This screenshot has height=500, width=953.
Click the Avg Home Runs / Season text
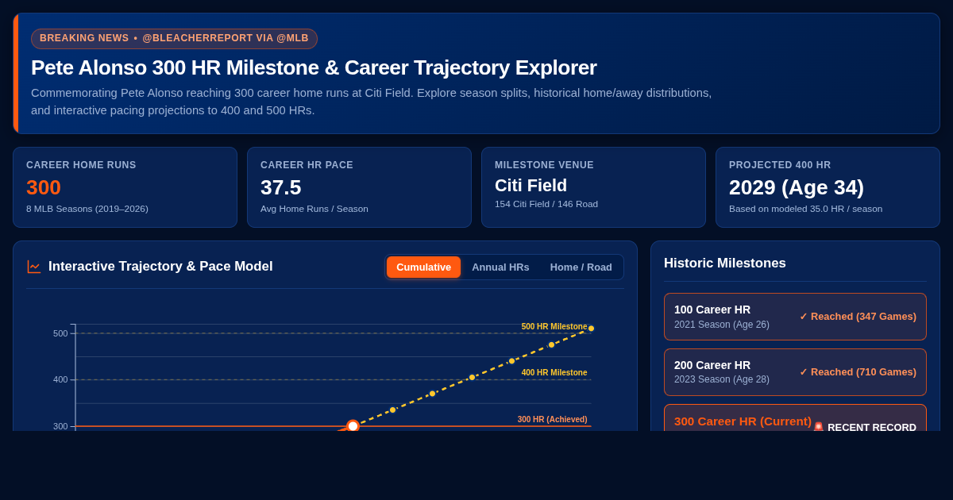click(x=314, y=209)
